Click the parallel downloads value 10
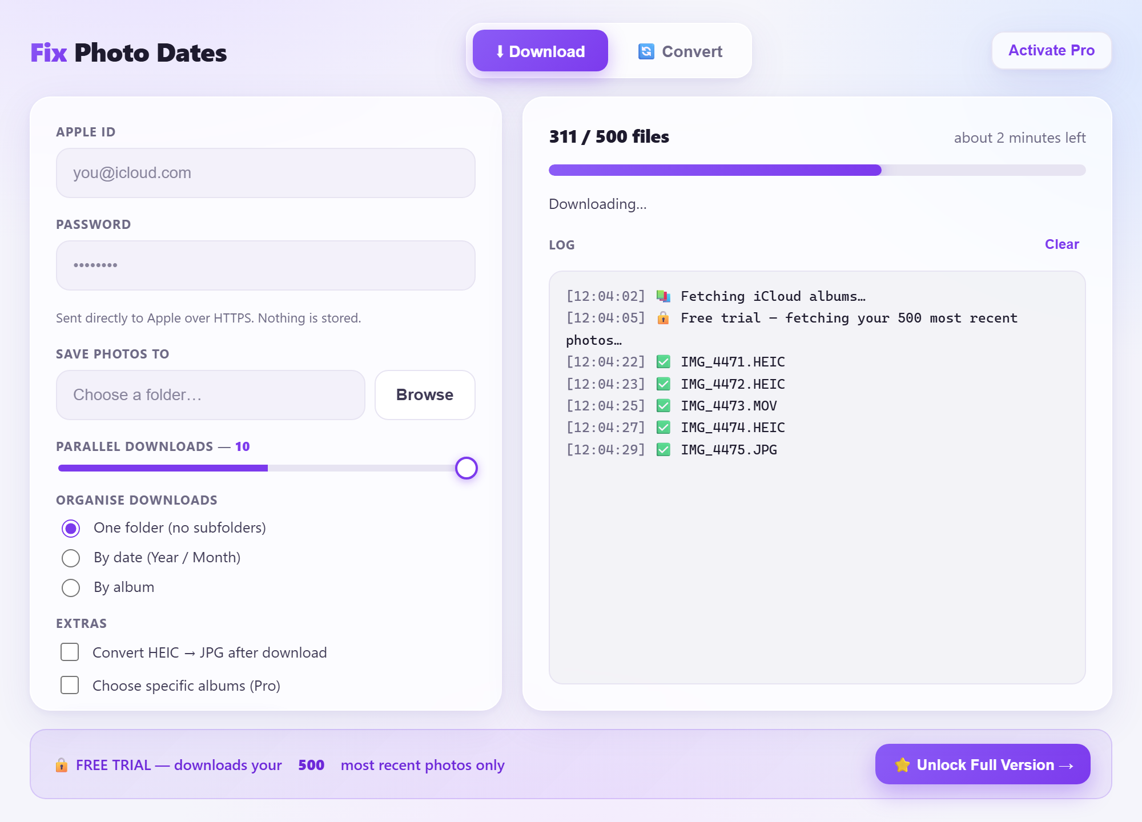 point(243,446)
